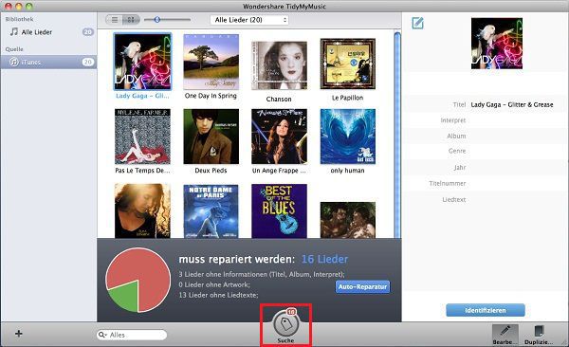Select Alle Lieder in the library sidebar
Image resolution: width=569 pixels, height=347 pixels.
click(x=48, y=32)
